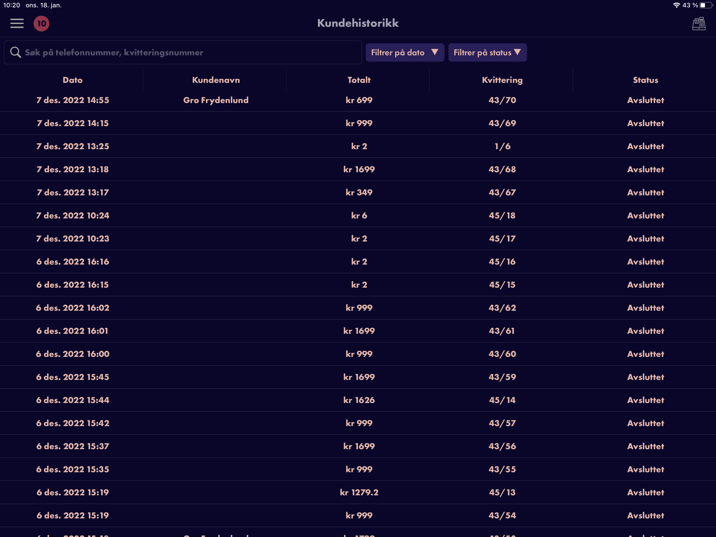716x537 pixels.
Task: Select the kr 1279.2 transaction row
Action: [358, 492]
